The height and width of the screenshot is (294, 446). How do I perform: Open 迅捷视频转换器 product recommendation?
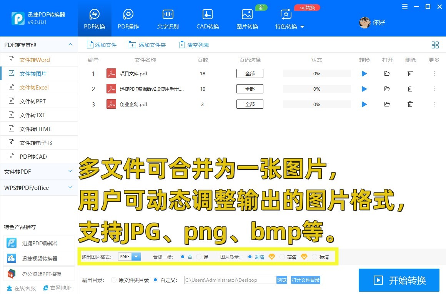coord(39,259)
